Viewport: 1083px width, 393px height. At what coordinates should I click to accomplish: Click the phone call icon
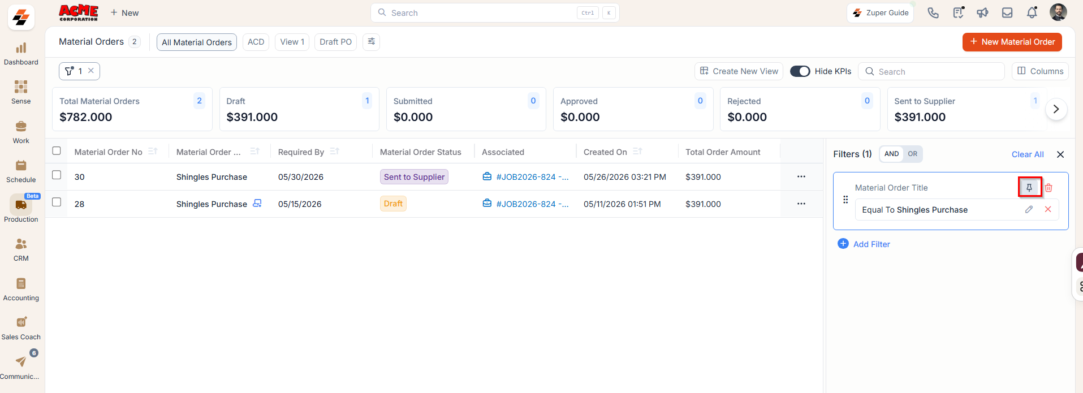coord(933,12)
